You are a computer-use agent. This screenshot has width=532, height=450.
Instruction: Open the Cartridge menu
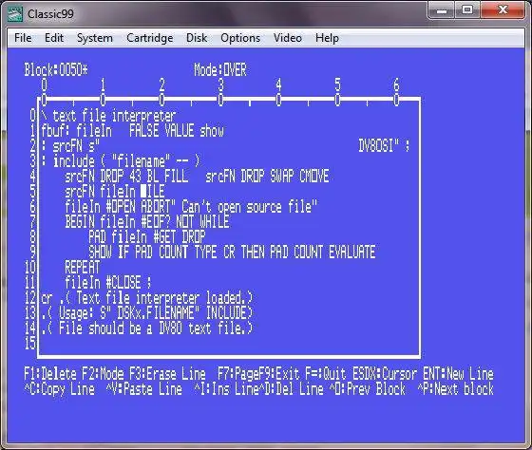click(150, 38)
